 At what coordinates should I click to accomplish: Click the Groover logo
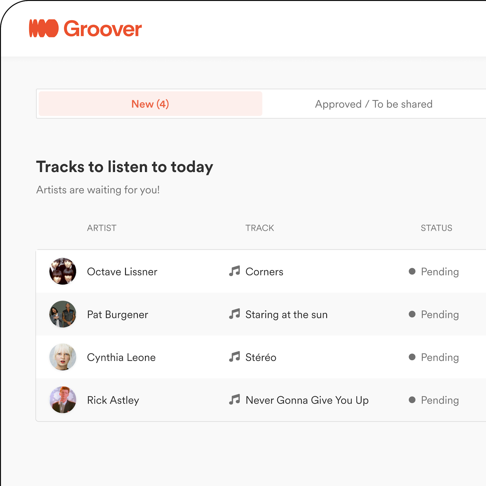coord(85,29)
